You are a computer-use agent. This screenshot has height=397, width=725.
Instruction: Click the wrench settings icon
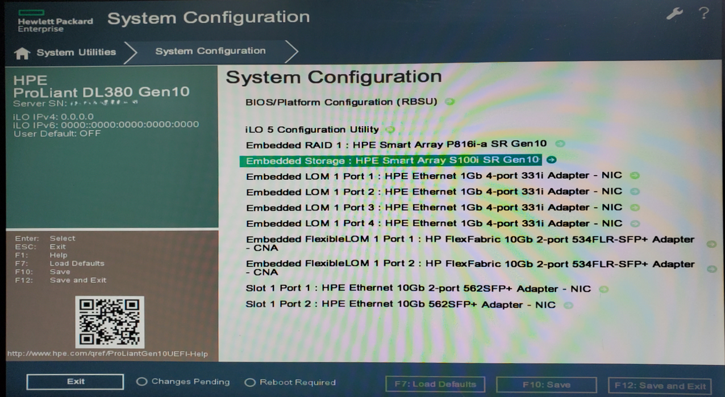tap(674, 14)
